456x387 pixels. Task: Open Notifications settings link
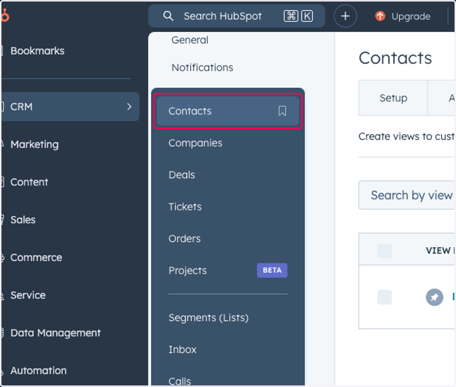tap(202, 67)
